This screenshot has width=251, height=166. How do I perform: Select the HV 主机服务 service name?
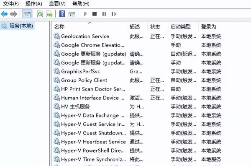pyautogui.click(x=75, y=106)
